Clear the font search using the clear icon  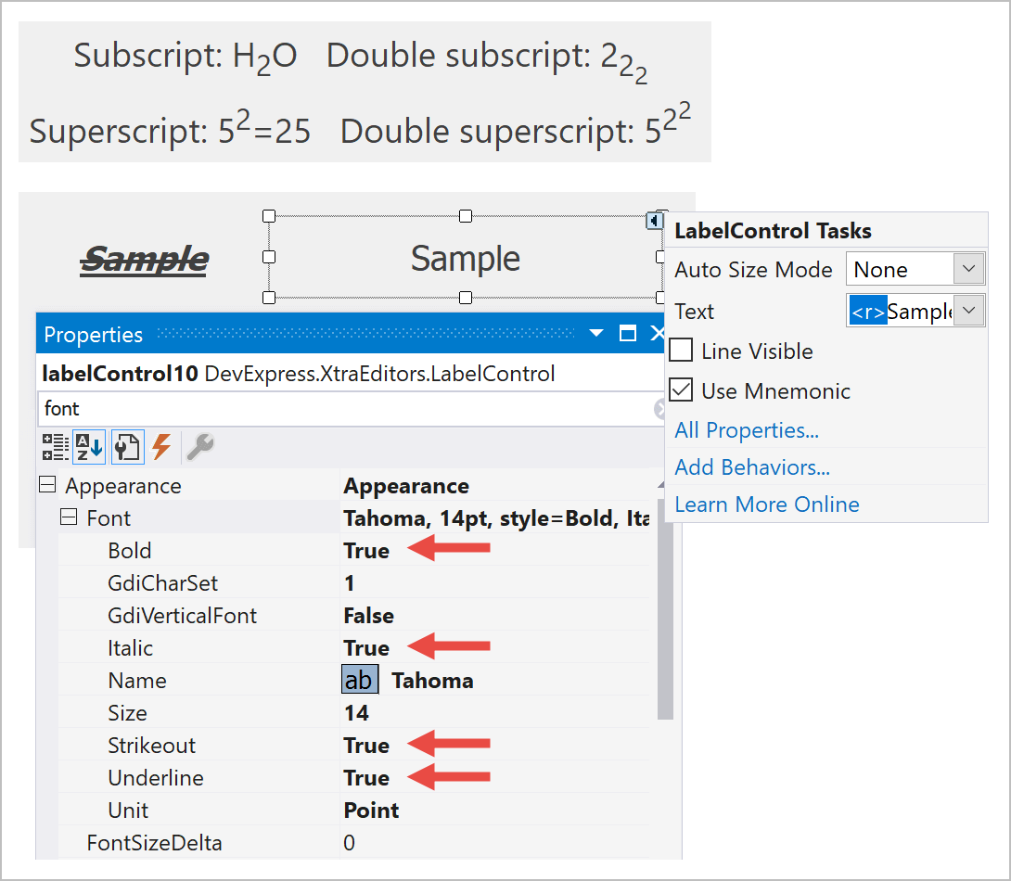(x=660, y=408)
